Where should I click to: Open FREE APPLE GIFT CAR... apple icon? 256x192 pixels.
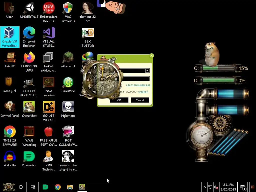49,136
